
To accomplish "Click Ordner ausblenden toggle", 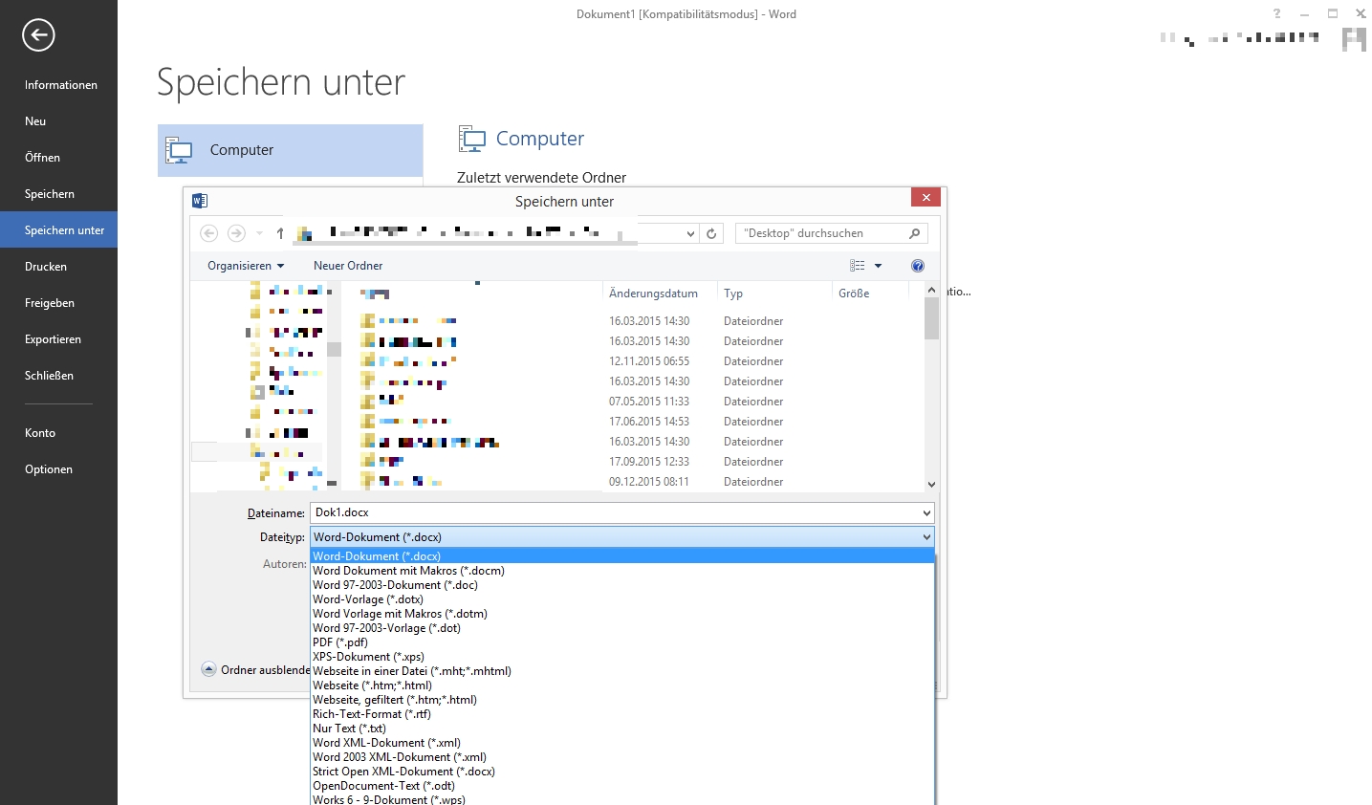I will pos(255,670).
